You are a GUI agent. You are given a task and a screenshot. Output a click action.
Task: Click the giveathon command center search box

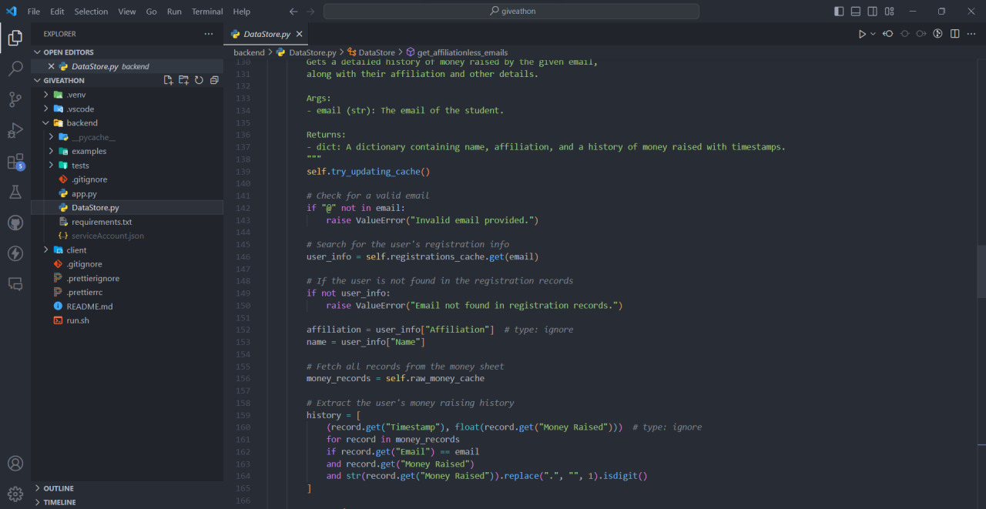511,12
